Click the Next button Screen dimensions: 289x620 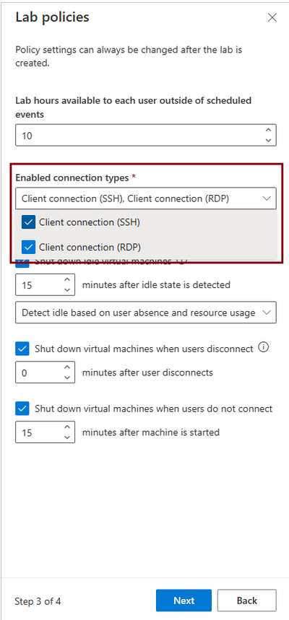click(x=184, y=601)
